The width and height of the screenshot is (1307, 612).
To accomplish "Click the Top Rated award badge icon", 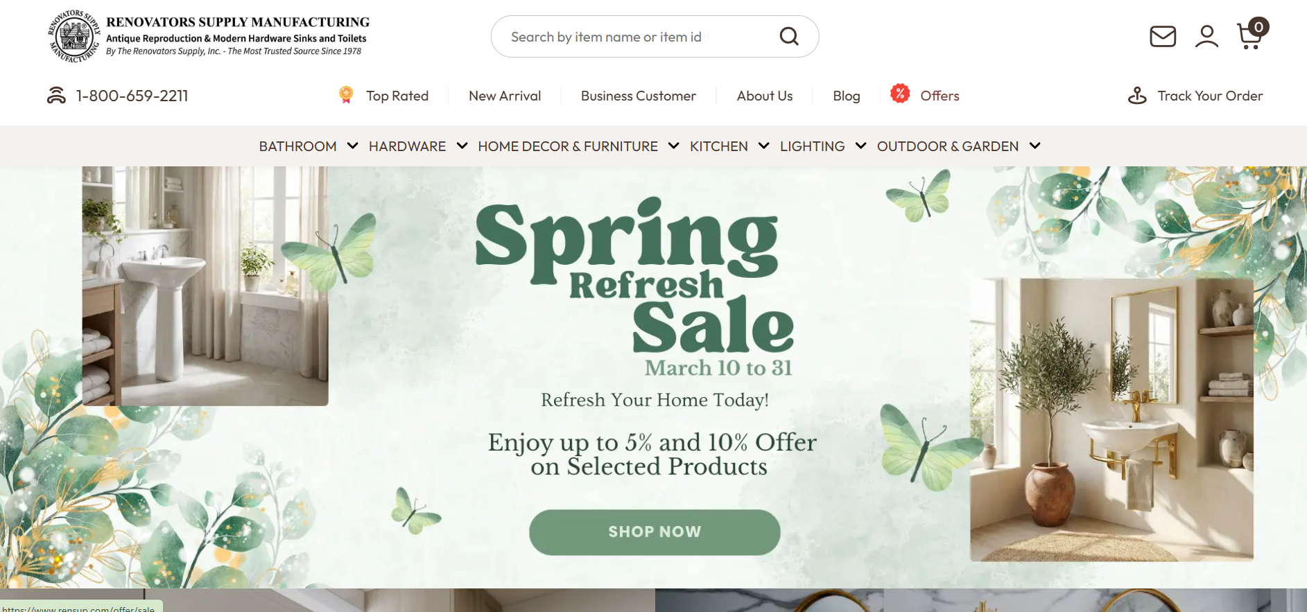I will coord(346,95).
